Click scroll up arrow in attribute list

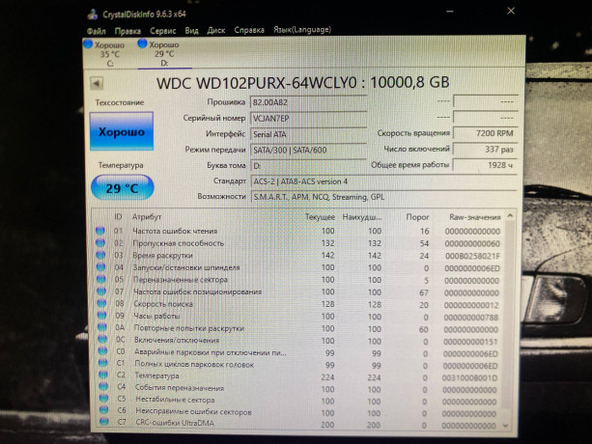point(510,216)
